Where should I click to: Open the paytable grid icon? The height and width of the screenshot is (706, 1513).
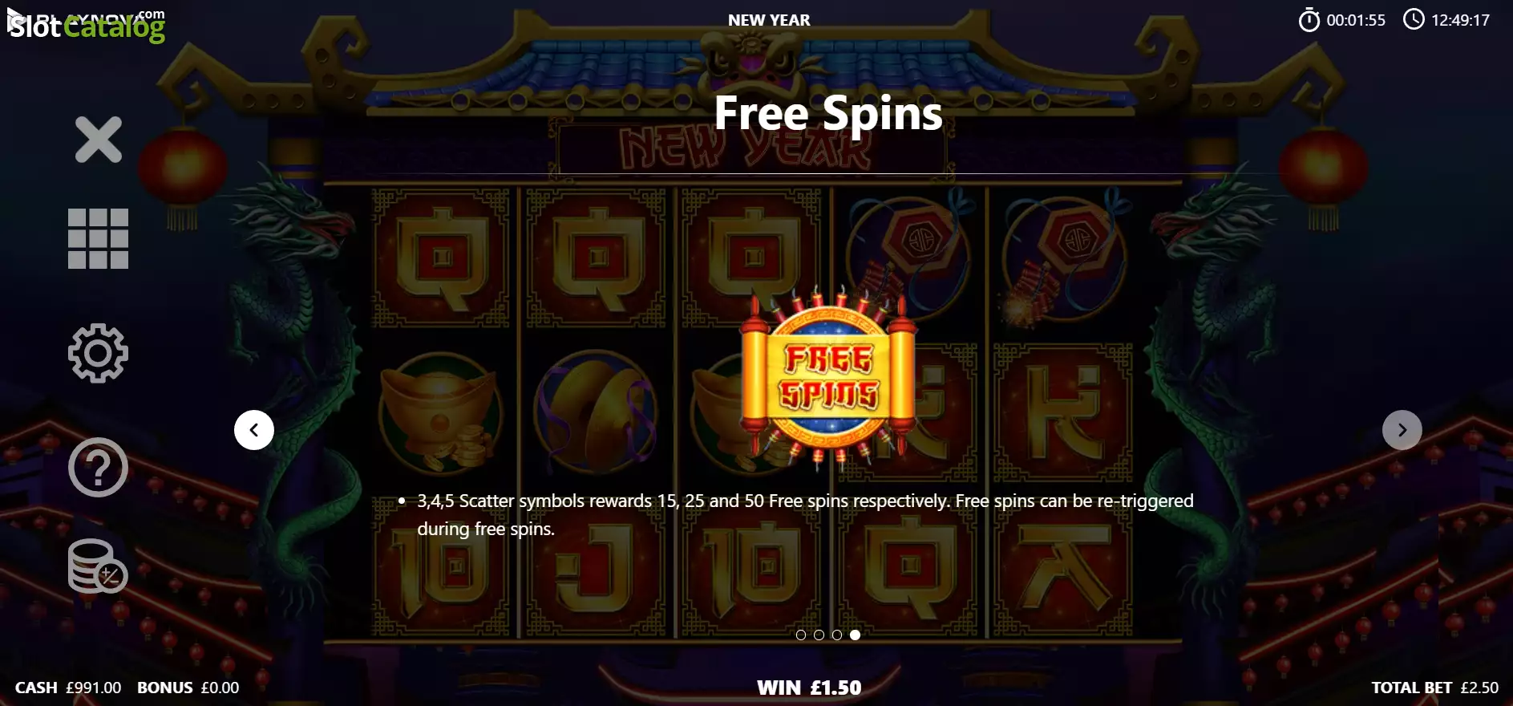pos(98,238)
